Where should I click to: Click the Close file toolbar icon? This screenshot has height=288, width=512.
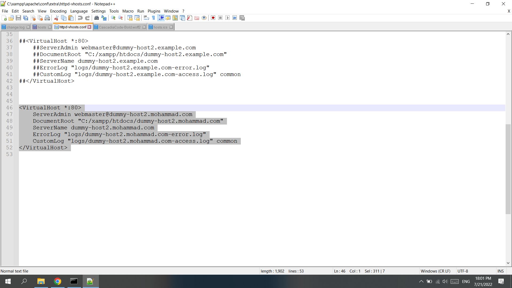33,18
